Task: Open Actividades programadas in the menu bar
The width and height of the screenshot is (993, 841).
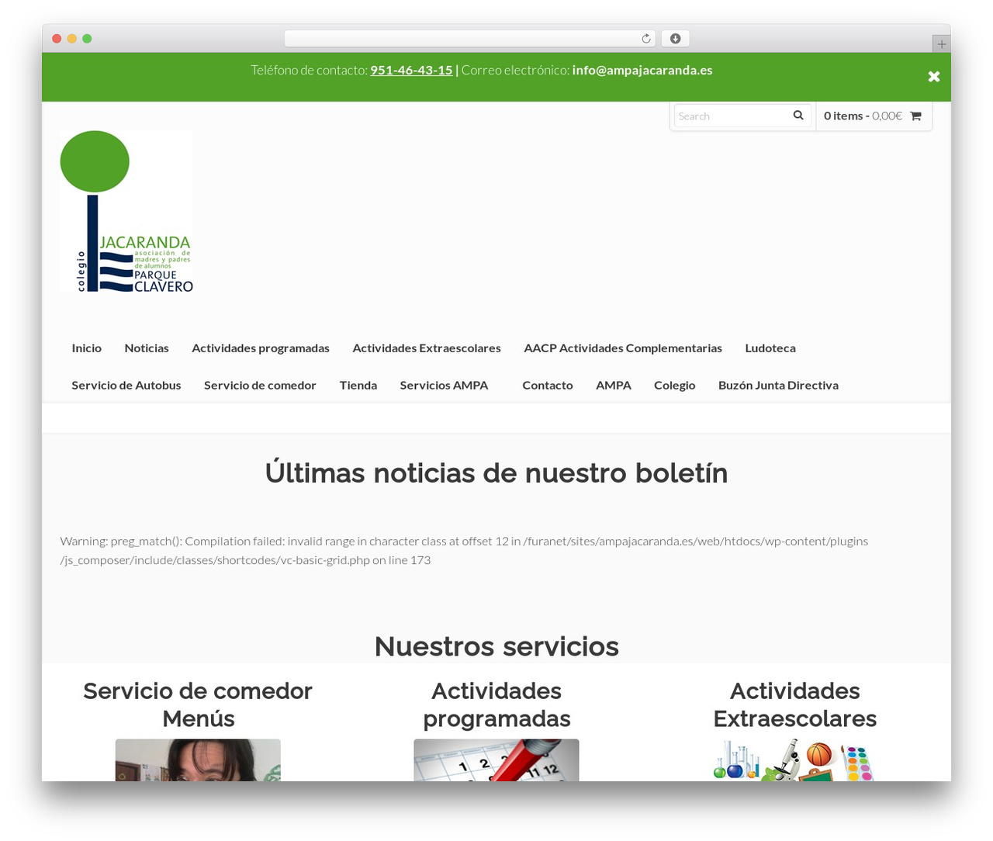Action: pos(261,348)
